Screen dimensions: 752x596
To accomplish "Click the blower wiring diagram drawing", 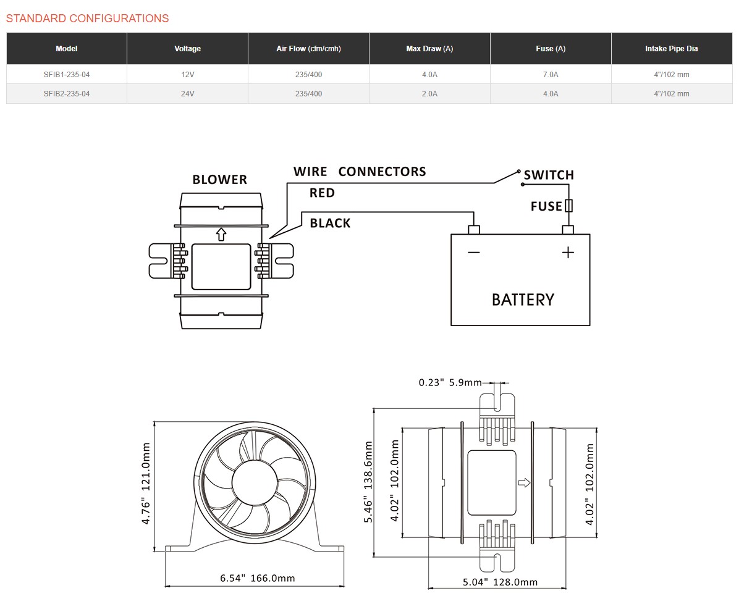I will click(221, 261).
